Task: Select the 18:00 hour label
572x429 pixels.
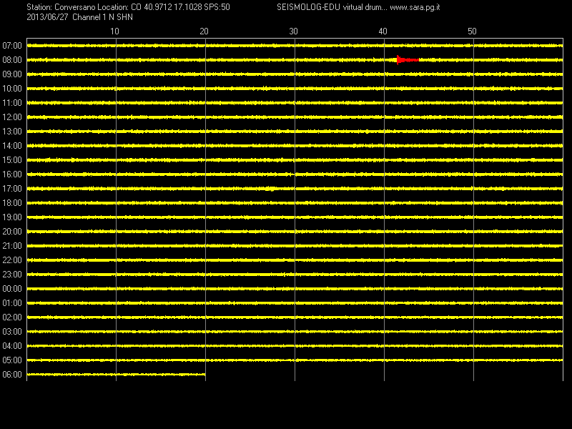Action: (x=12, y=203)
